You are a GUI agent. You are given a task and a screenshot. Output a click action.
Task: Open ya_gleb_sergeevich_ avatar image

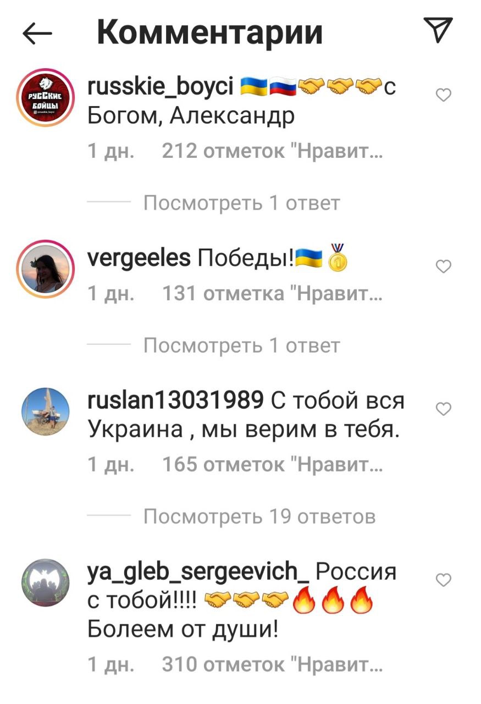pyautogui.click(x=46, y=582)
